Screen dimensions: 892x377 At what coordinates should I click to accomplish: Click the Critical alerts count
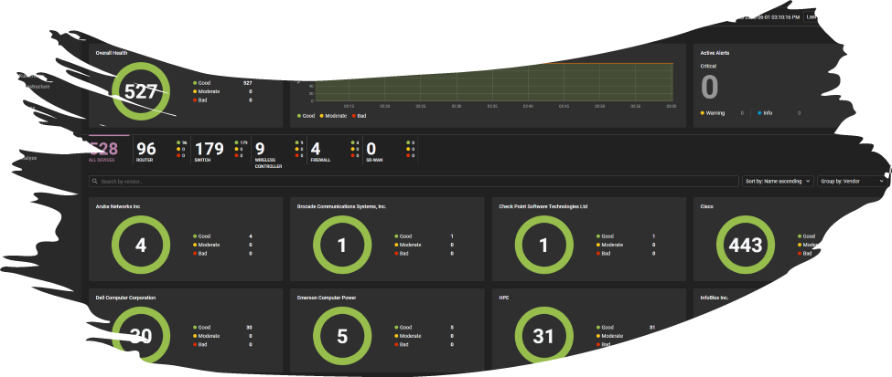point(709,88)
